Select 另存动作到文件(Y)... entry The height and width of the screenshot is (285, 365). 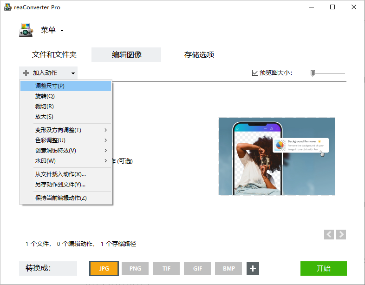pos(65,185)
